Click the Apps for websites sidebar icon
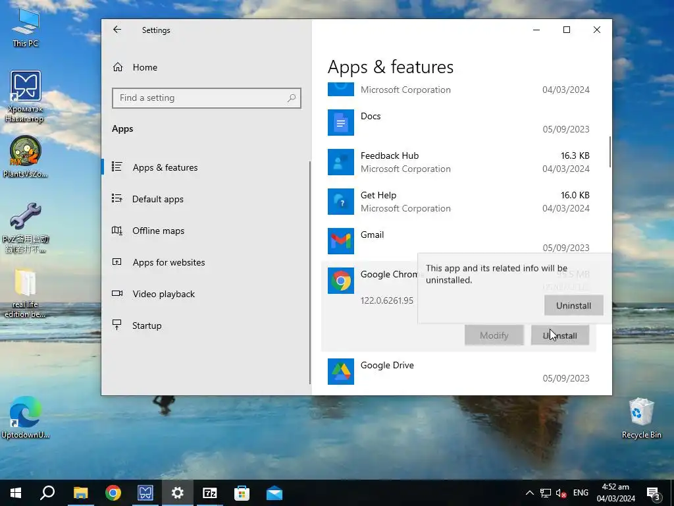Image resolution: width=674 pixels, height=506 pixels. (x=117, y=262)
